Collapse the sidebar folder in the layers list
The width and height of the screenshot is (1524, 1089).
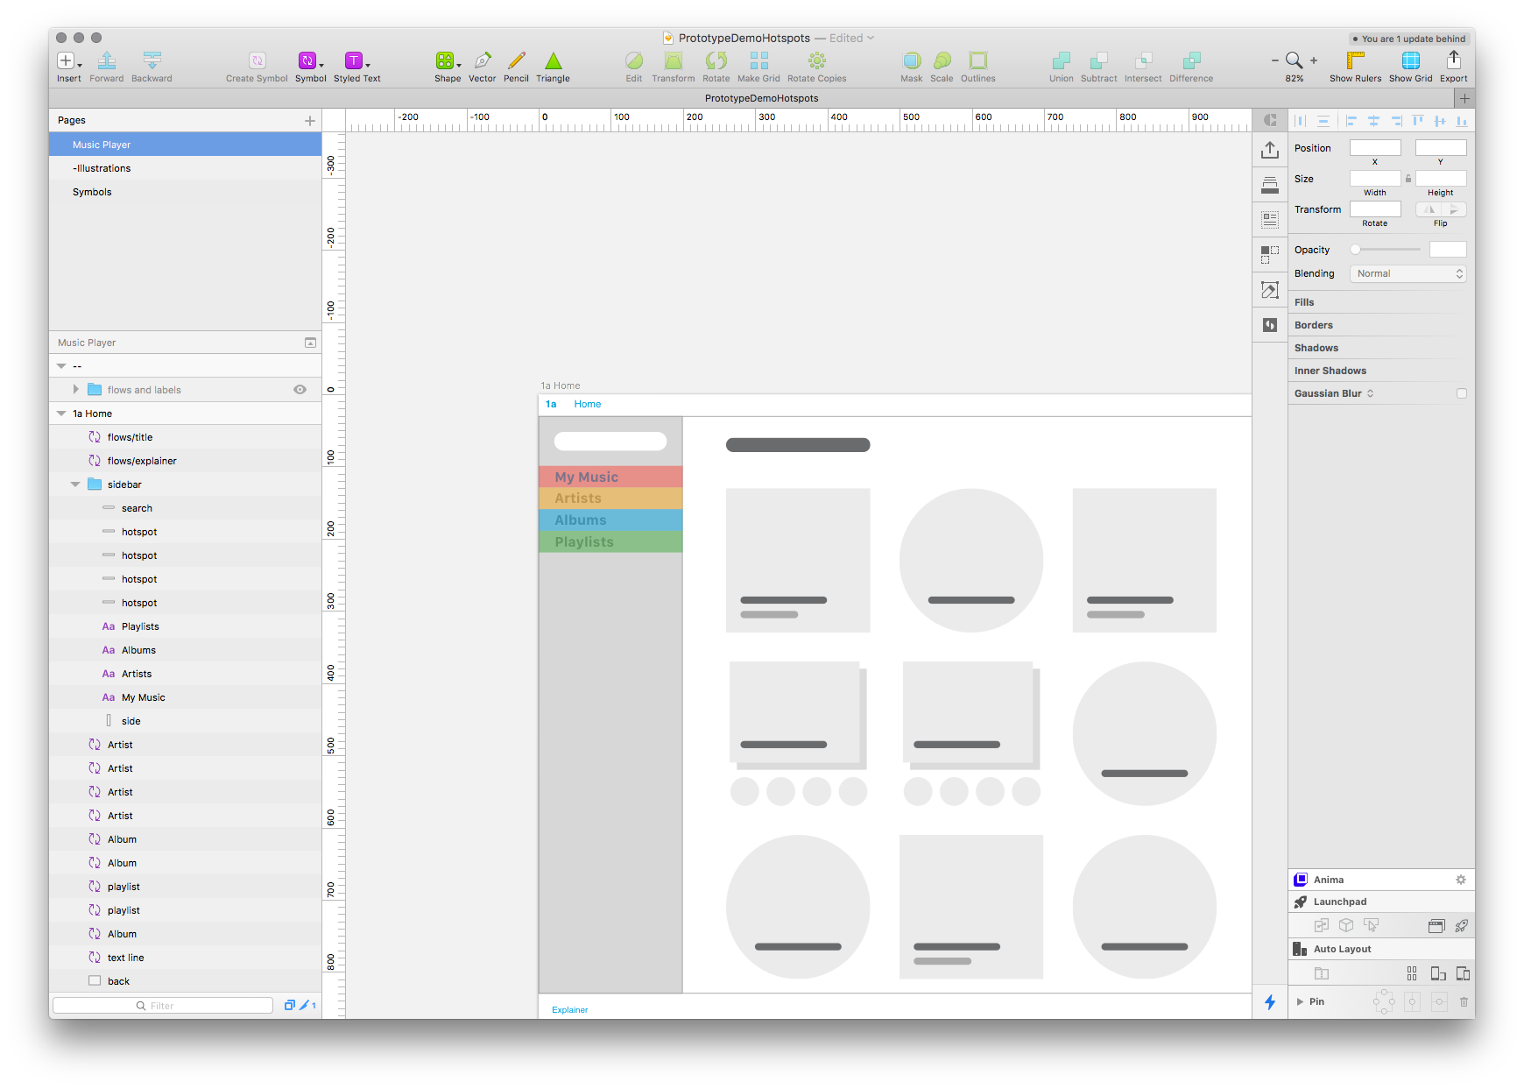point(74,484)
